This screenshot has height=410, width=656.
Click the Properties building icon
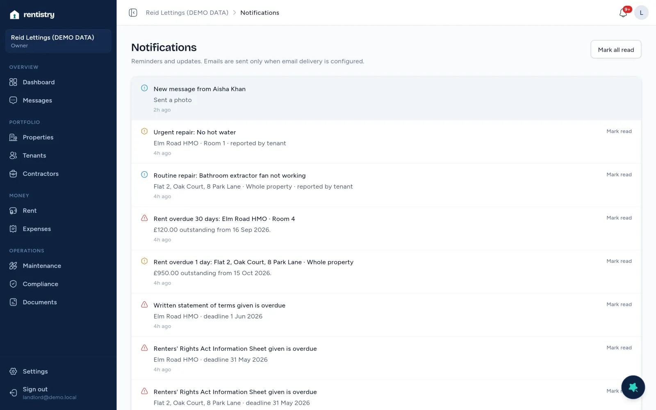click(13, 137)
